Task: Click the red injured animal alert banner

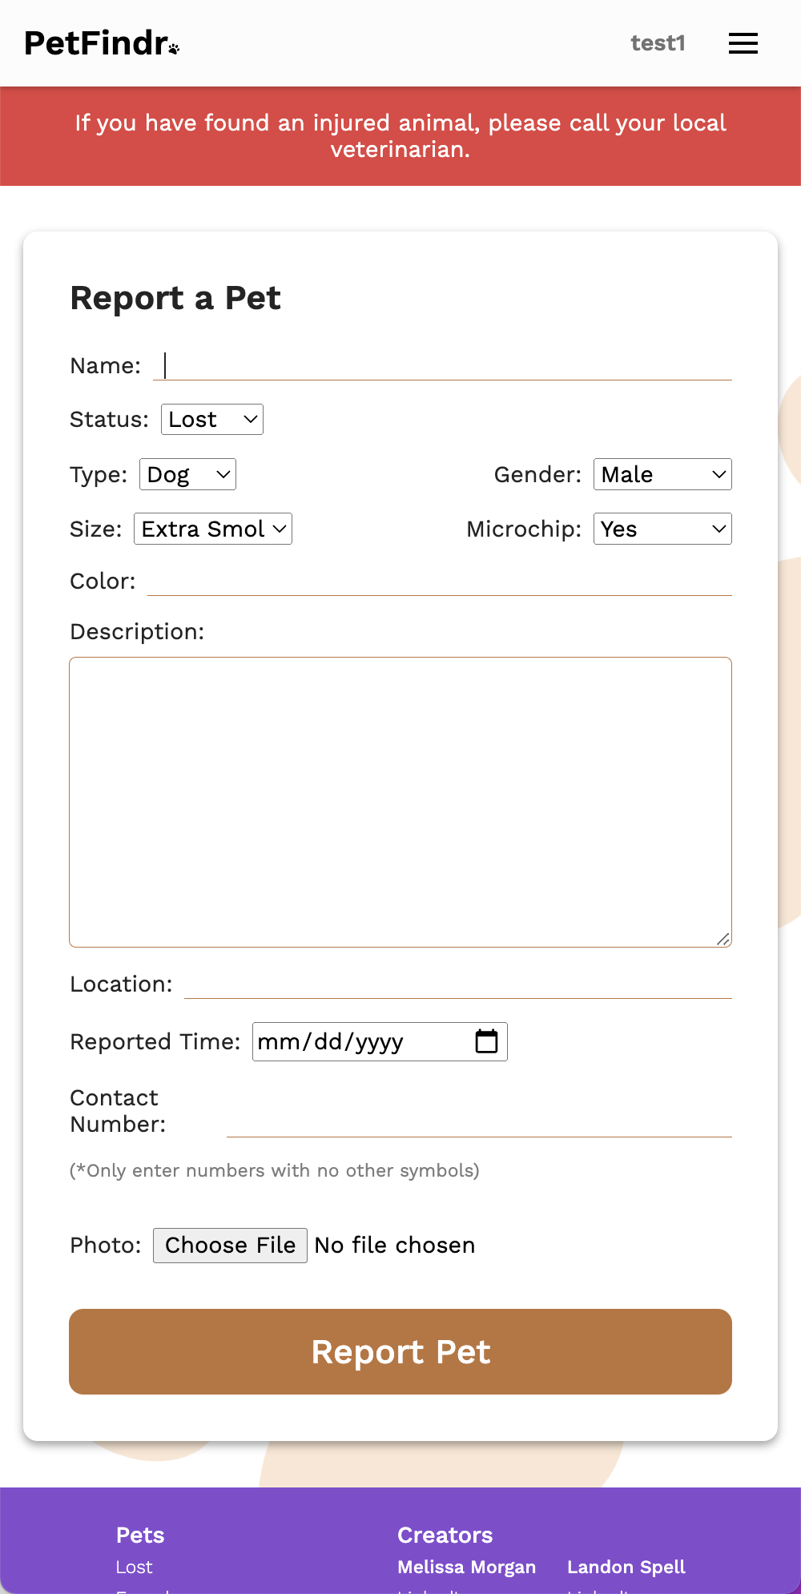Action: 400,136
